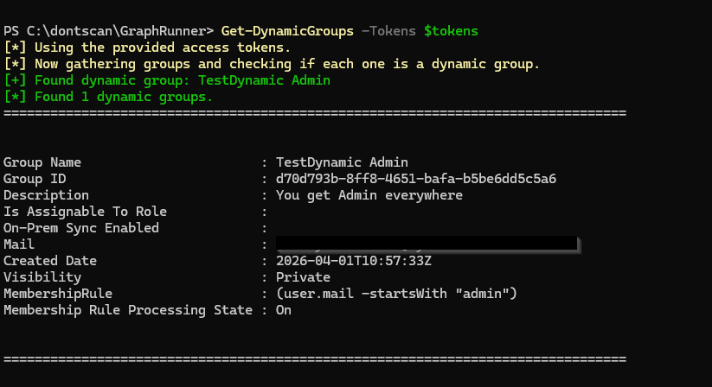Click the 'Found 1 dynamic groups.' line
Viewport: 712px width, 387px height.
108,97
